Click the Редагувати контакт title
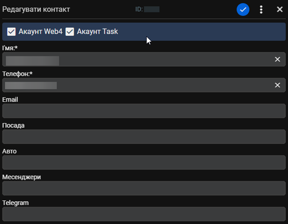Image resolution: width=288 pixels, height=224 pixels. [x=36, y=9]
